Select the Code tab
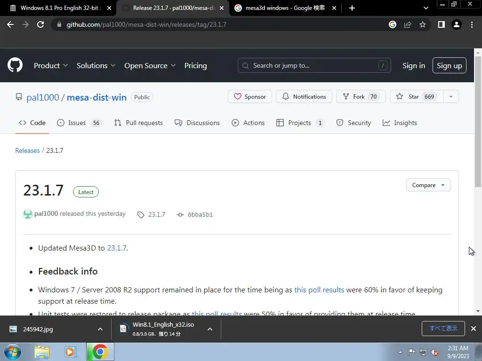This screenshot has height=361, width=482. [32, 123]
